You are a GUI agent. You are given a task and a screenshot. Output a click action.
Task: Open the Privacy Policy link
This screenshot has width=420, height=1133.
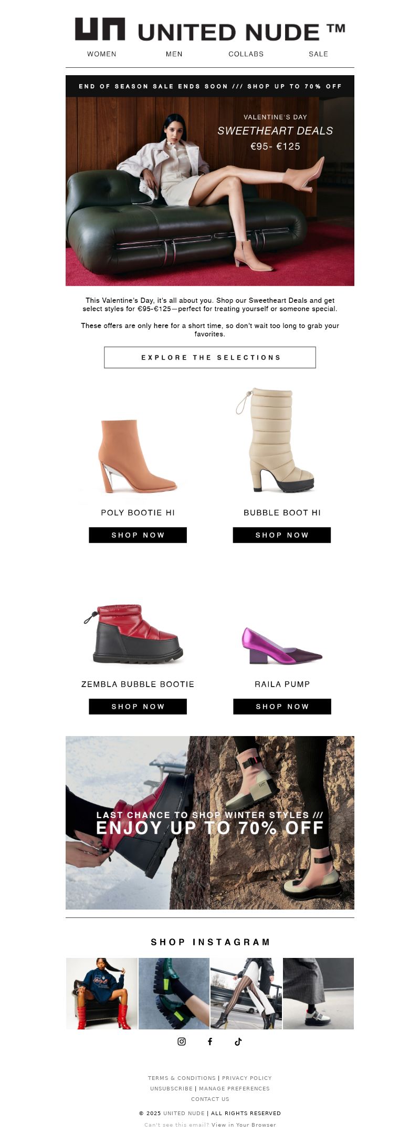[x=247, y=1078]
